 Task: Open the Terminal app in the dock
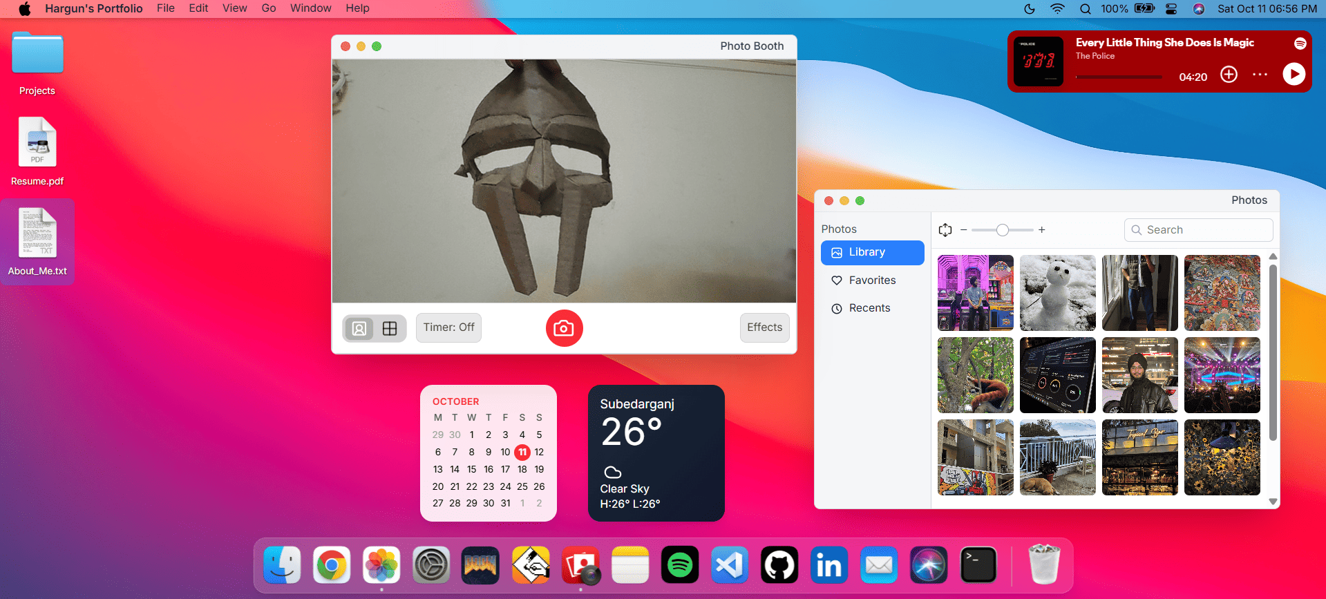[978, 565]
